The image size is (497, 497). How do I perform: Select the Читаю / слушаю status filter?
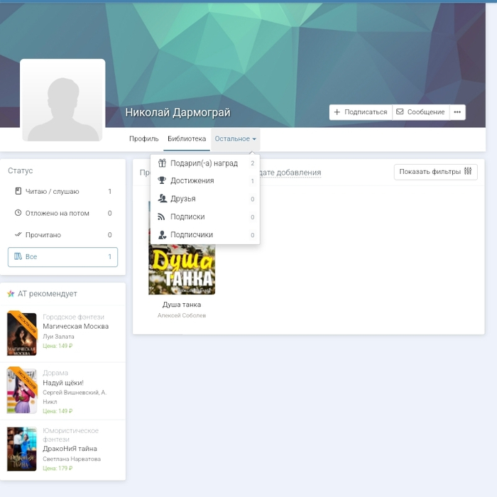pos(62,192)
